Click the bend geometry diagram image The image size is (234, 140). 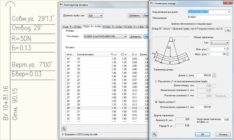tap(171, 51)
